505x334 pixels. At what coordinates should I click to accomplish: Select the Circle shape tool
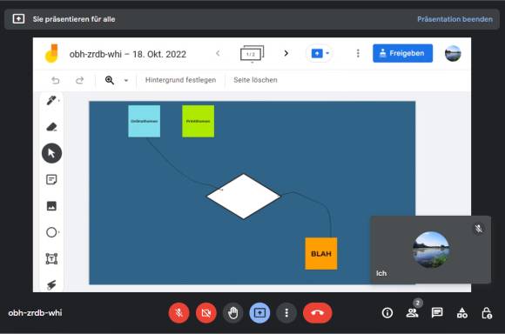click(51, 232)
